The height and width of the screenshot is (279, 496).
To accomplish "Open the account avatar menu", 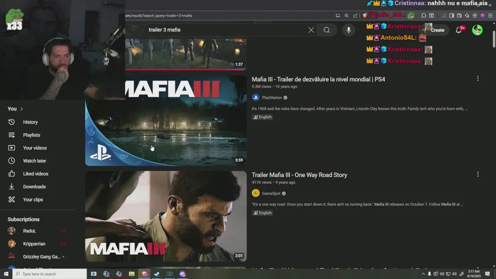I will coord(477,30).
